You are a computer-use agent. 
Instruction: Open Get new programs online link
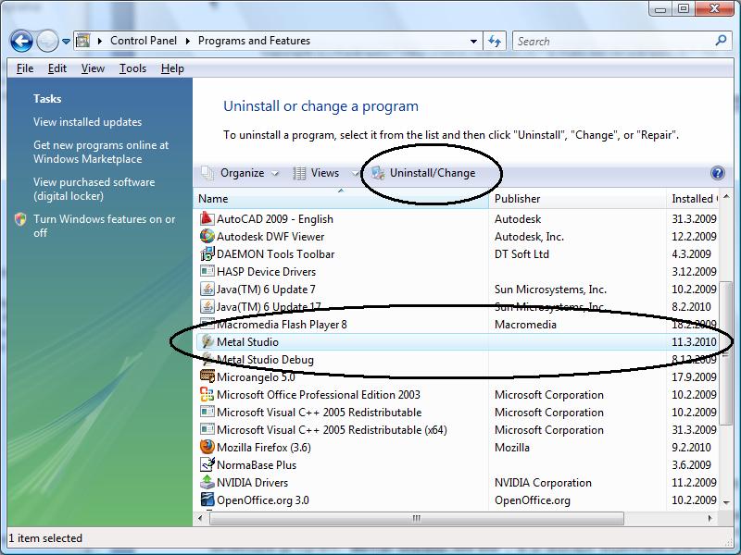click(x=101, y=152)
